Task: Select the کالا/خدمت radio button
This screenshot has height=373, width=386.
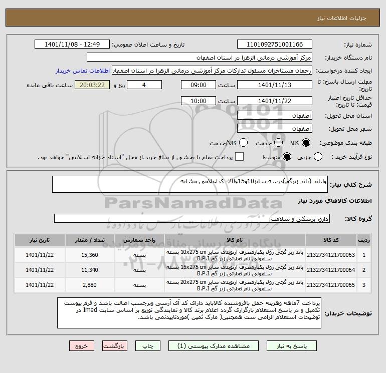Action: 243,143
